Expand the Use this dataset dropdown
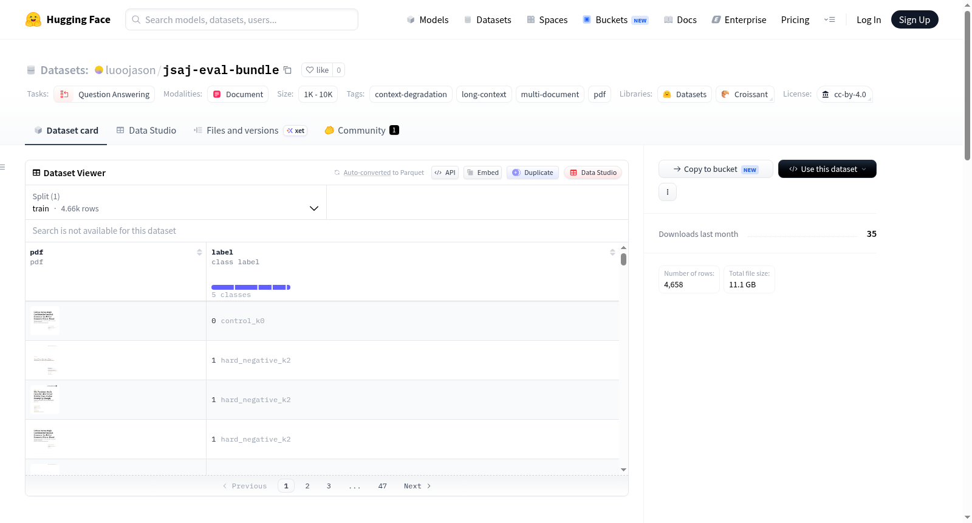Image resolution: width=972 pixels, height=523 pixels. [827, 169]
